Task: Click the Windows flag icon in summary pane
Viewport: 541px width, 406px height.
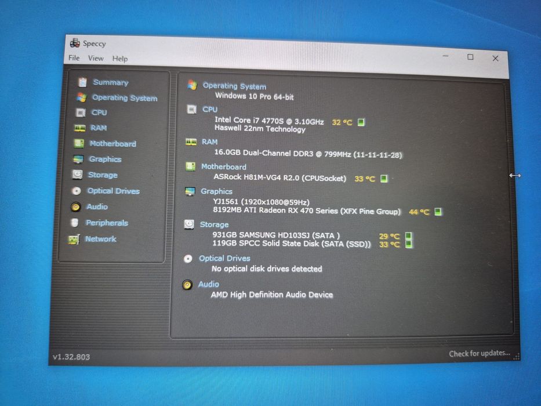Action: click(193, 85)
